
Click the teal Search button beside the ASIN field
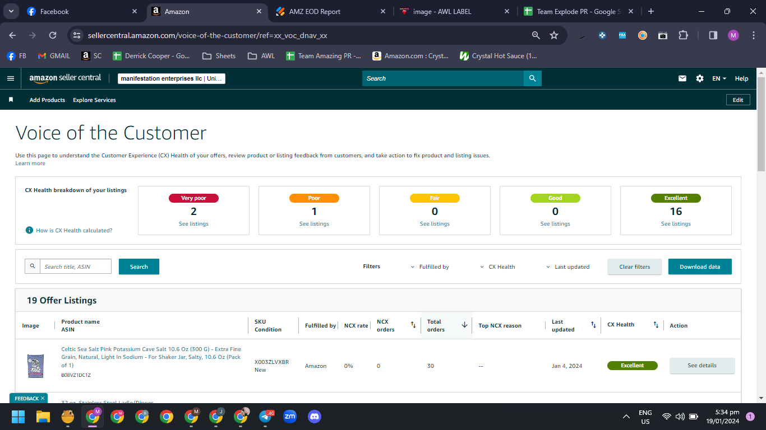pyautogui.click(x=139, y=267)
